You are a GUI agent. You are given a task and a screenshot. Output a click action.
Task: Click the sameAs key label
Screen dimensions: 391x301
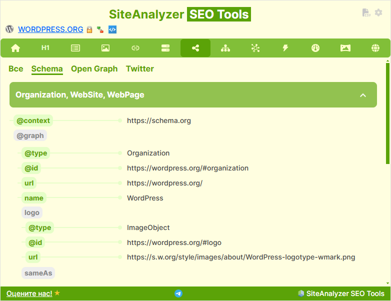point(38,273)
